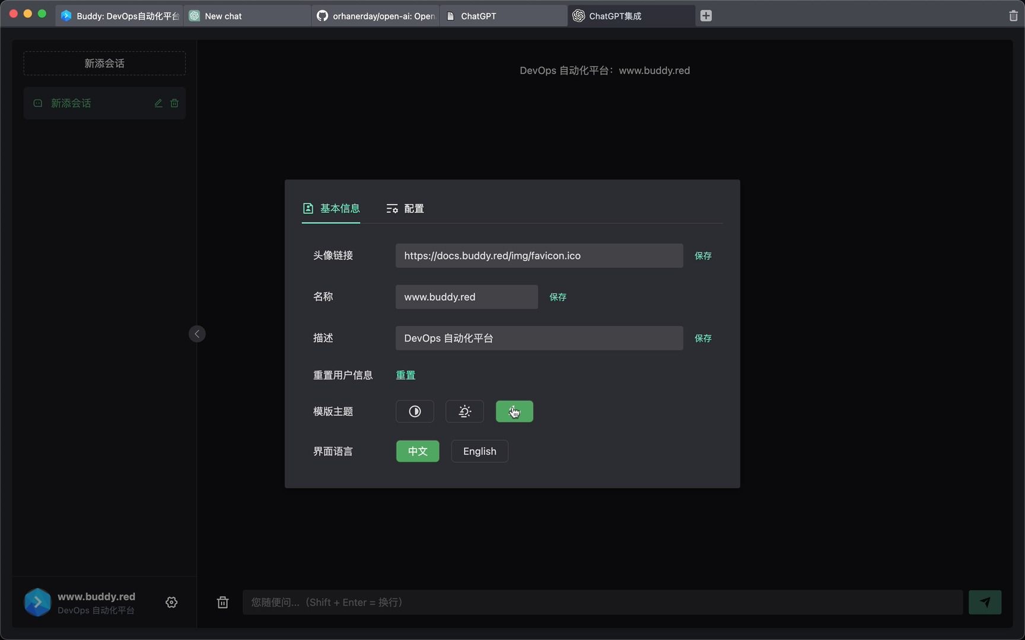Delete the 新添会话 conversation

coord(174,103)
